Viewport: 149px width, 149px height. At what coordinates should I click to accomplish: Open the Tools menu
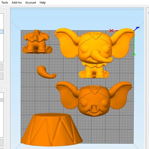coord(5,3)
